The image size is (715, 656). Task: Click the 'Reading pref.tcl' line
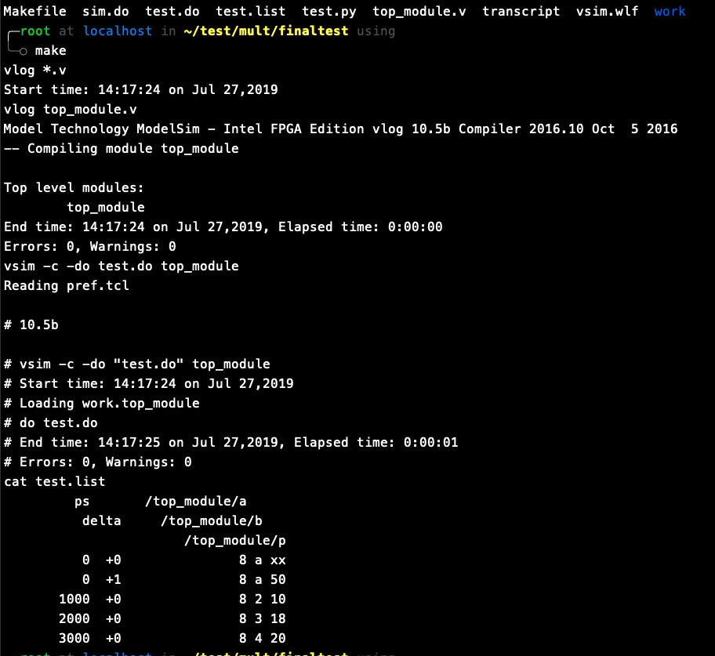click(x=66, y=286)
